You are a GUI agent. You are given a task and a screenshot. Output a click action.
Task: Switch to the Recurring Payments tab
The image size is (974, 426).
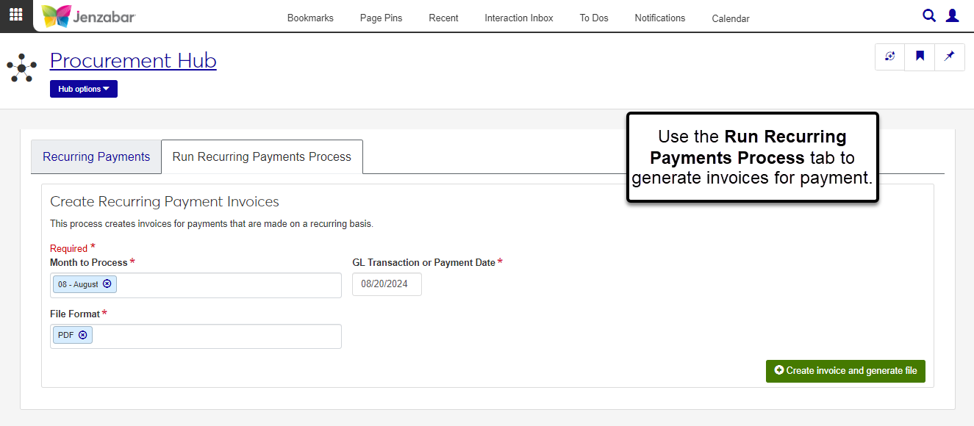[x=96, y=156]
